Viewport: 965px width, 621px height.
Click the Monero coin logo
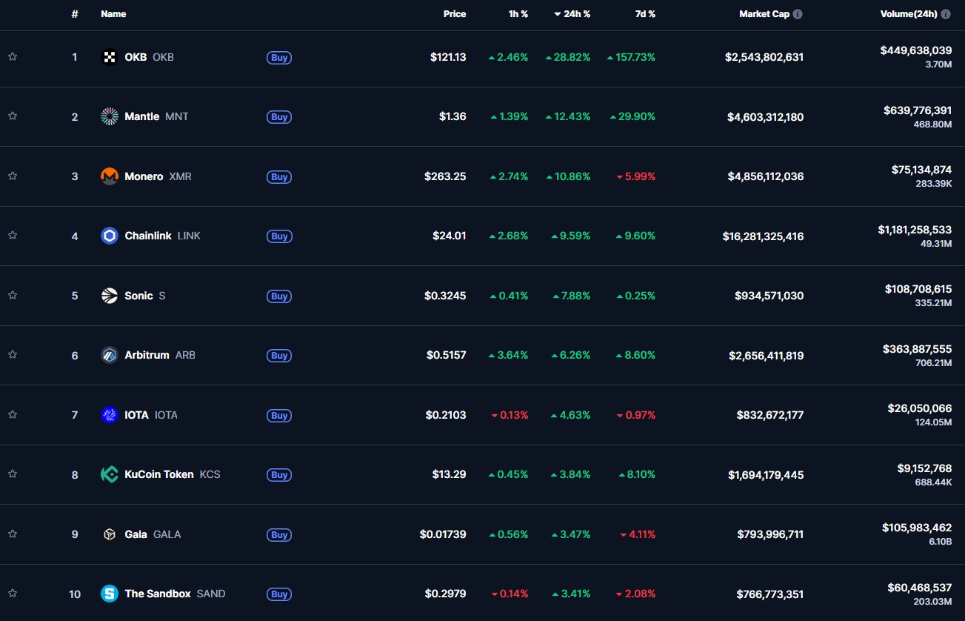coord(110,176)
